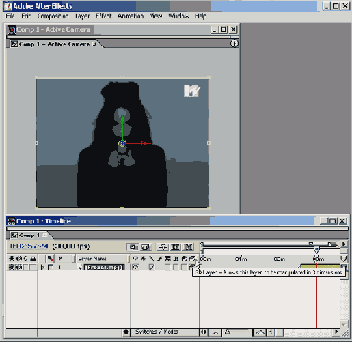Click the Label color column header icon
The image size is (352, 342).
(x=50, y=259)
